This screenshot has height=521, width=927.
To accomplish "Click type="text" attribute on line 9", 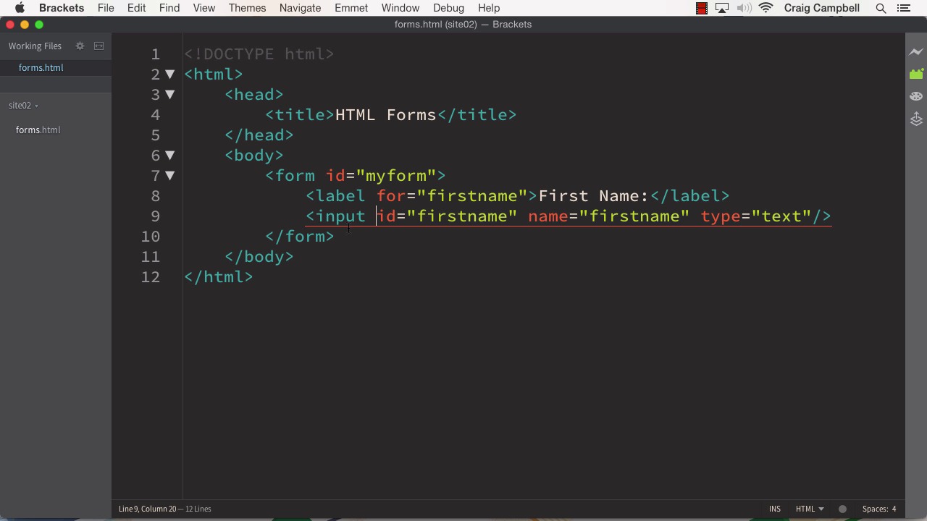I will 755,216.
